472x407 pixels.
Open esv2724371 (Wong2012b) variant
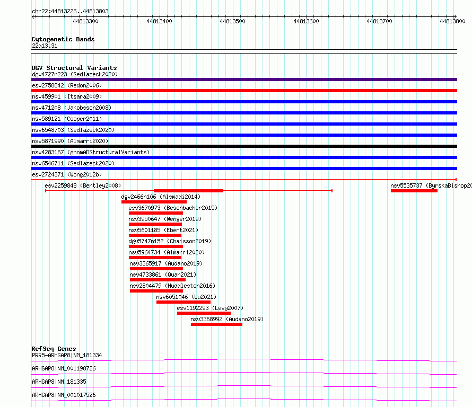67,174
